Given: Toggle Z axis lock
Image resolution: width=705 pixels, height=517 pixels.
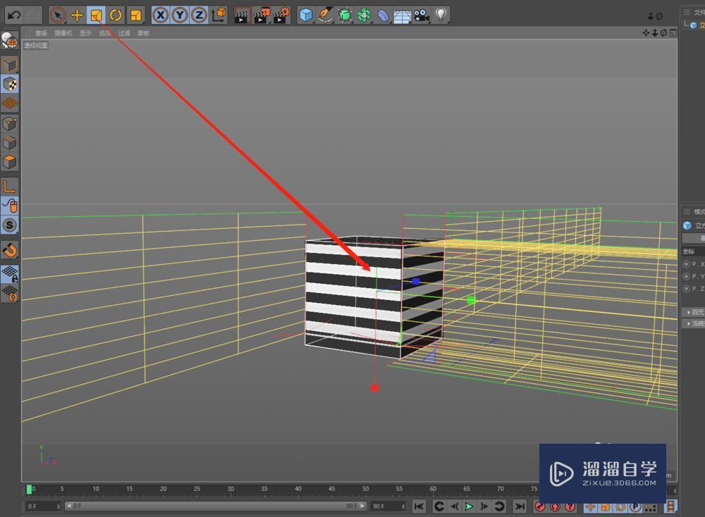Looking at the screenshot, I should (199, 15).
